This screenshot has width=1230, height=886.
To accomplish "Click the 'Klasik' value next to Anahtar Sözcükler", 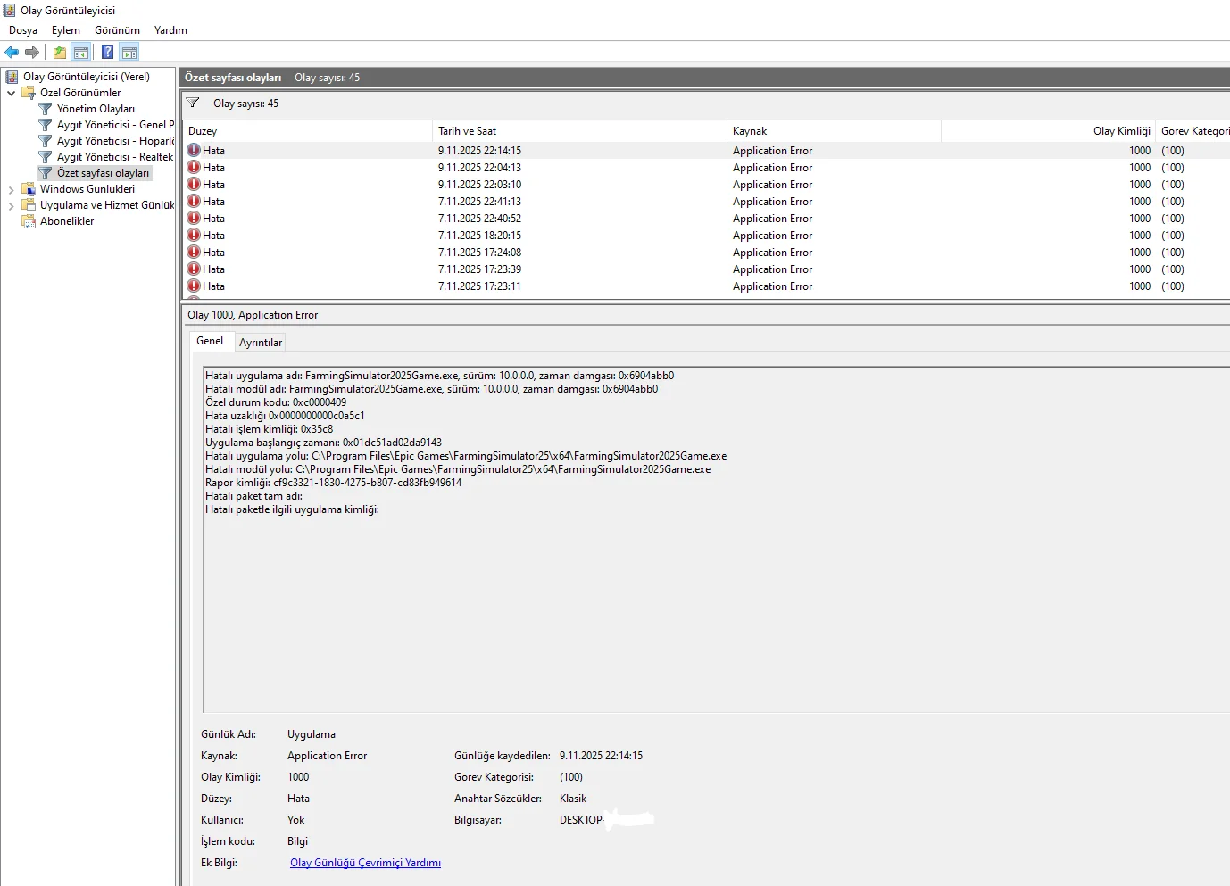I will pos(573,799).
